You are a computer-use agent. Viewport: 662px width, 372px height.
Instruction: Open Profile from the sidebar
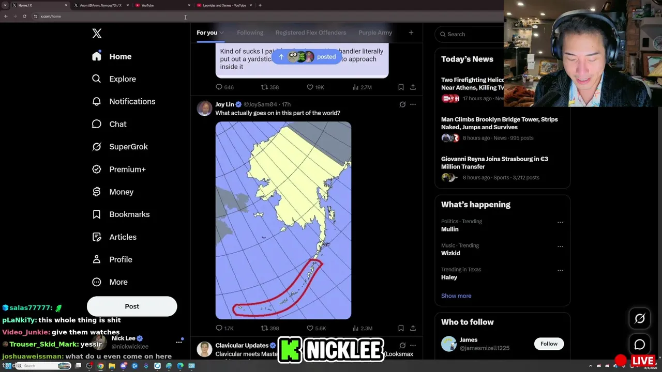pyautogui.click(x=112, y=259)
